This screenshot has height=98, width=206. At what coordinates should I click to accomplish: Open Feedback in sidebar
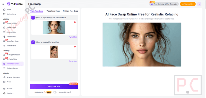pyautogui.click(x=10, y=93)
